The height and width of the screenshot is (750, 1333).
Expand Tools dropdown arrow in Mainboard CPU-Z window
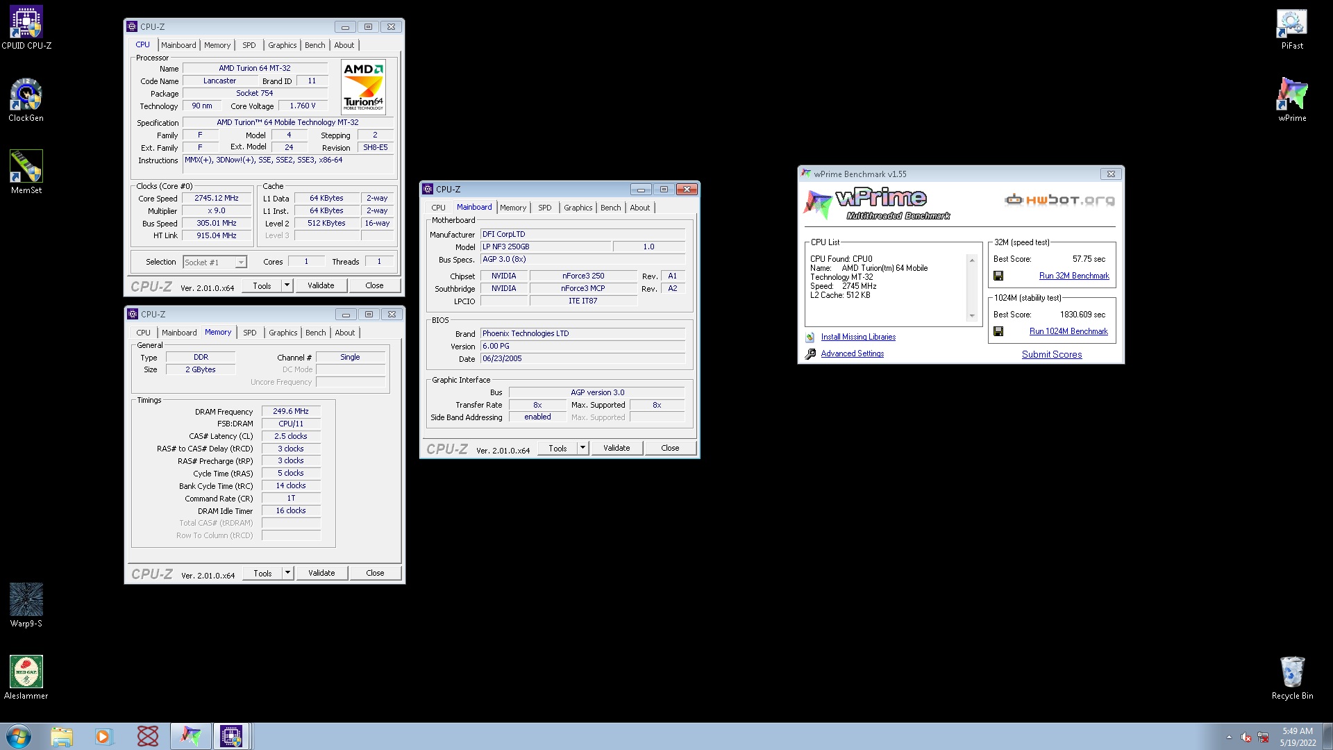[x=582, y=448]
